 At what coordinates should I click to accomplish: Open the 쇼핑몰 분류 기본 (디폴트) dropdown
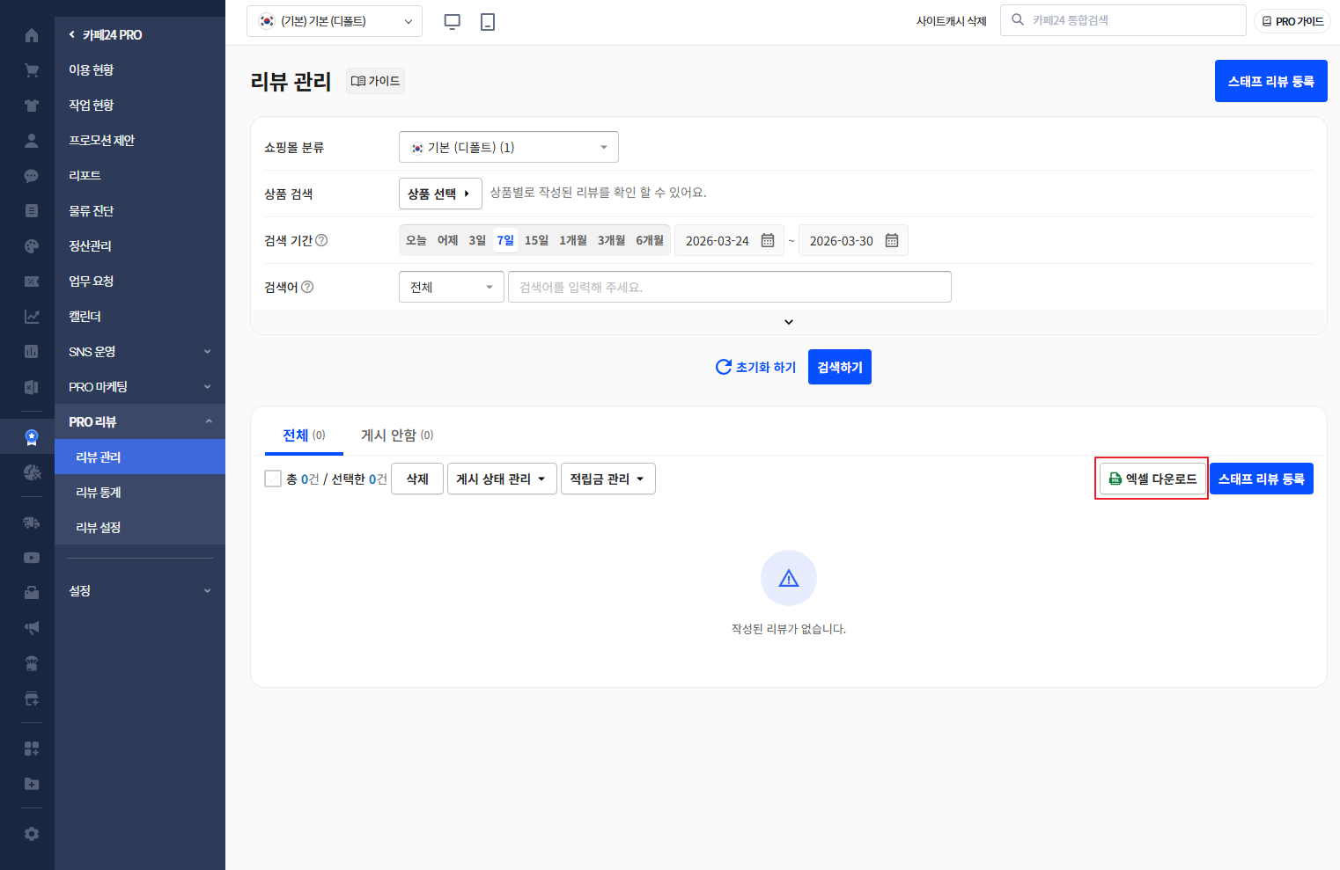pos(509,147)
